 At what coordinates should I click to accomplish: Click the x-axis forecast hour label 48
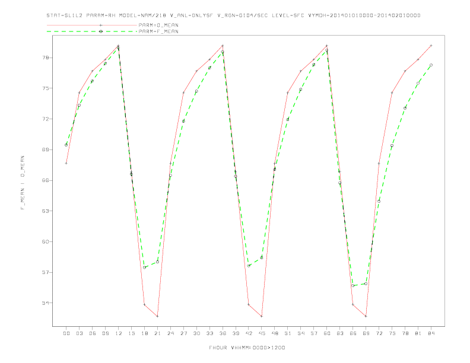coord(275,333)
